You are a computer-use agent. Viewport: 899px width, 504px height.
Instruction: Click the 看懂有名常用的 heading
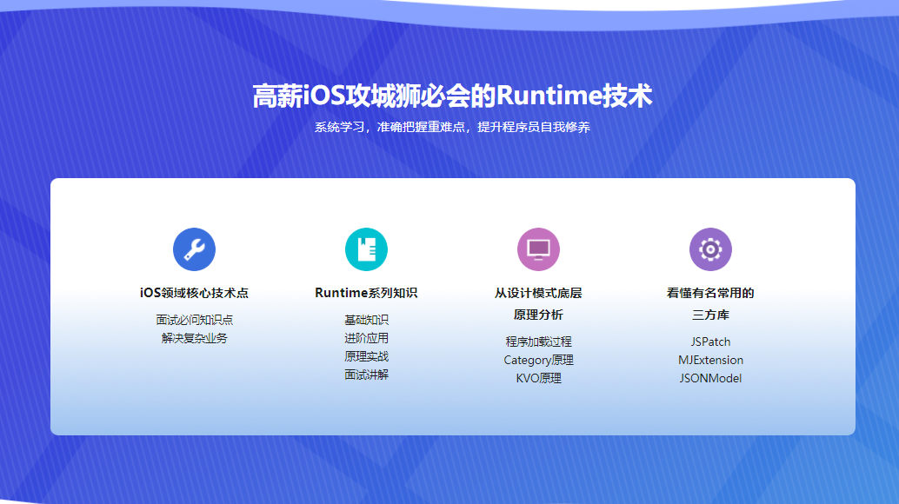click(710, 293)
